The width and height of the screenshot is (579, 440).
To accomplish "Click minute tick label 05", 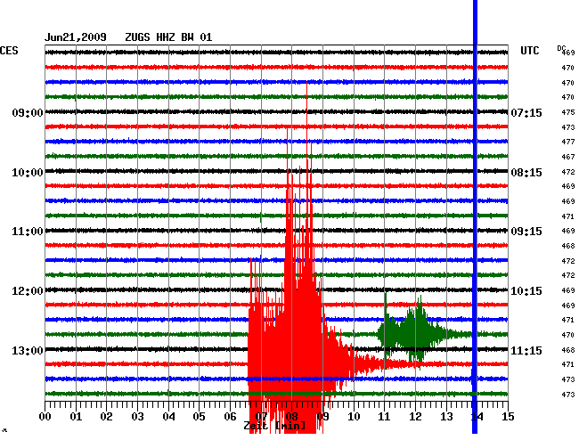I will tap(199, 417).
